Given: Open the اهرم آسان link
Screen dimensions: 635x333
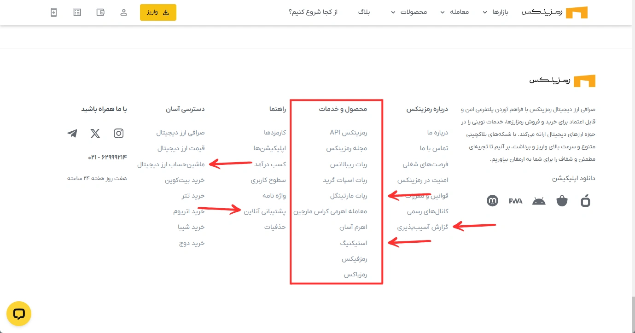Looking at the screenshot, I should 353,227.
